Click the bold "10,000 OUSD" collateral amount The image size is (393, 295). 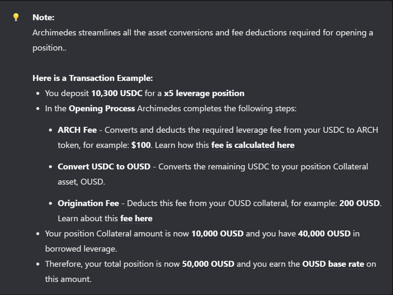coord(217,234)
